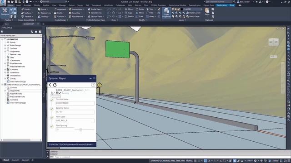The height and width of the screenshot is (163, 291).
Task: Click the Surfaces tool in ribbon
Action: [27, 13]
